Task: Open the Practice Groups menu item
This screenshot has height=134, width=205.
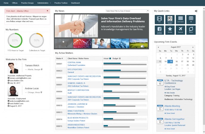Action: [x=27, y=3]
